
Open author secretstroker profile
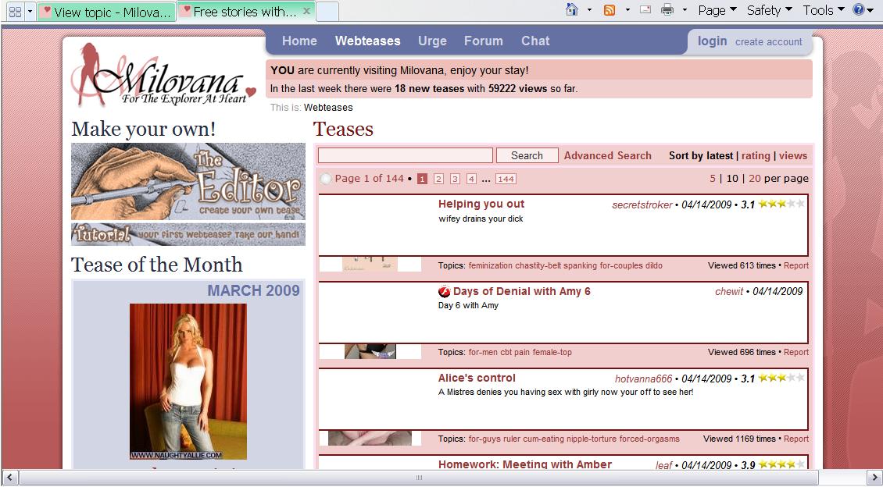pyautogui.click(x=642, y=205)
